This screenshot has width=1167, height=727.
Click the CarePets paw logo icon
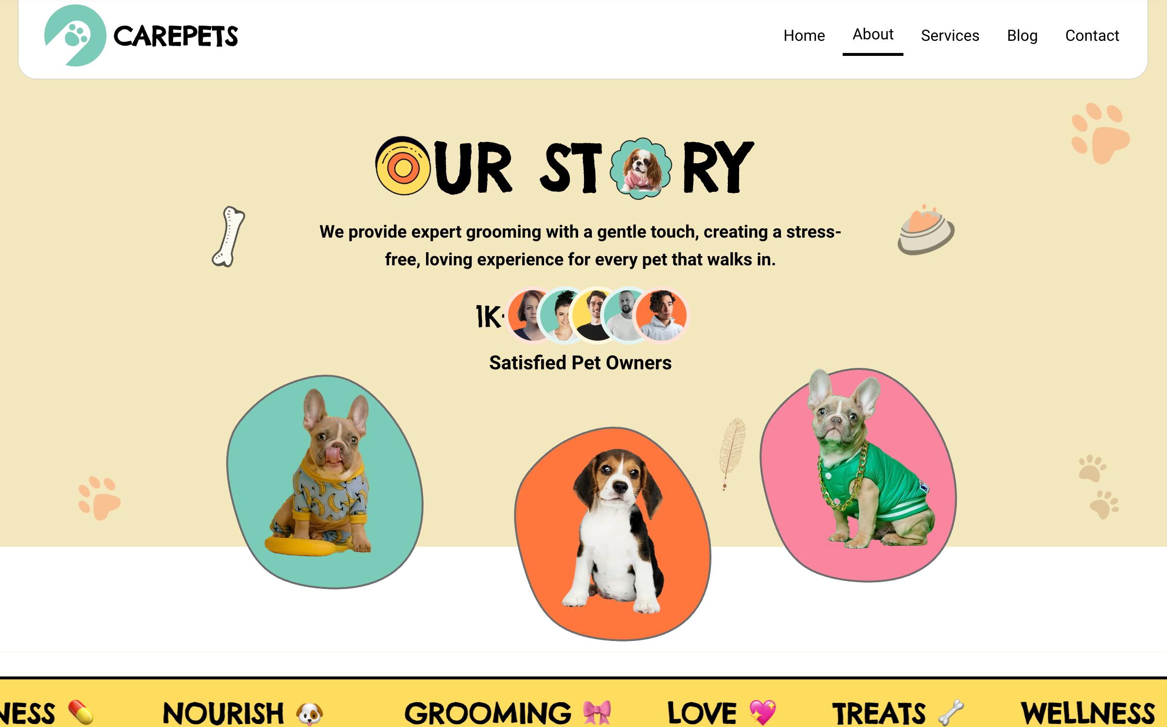coord(75,35)
